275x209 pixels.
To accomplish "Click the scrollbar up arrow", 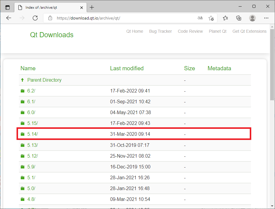I will pos(272,27).
